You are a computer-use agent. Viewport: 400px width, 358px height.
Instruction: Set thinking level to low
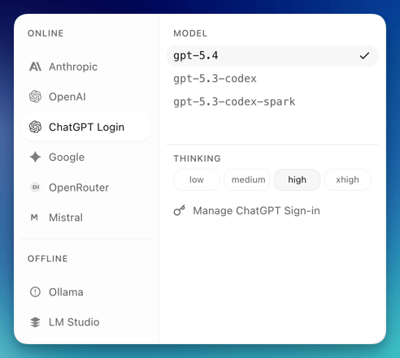tap(196, 179)
